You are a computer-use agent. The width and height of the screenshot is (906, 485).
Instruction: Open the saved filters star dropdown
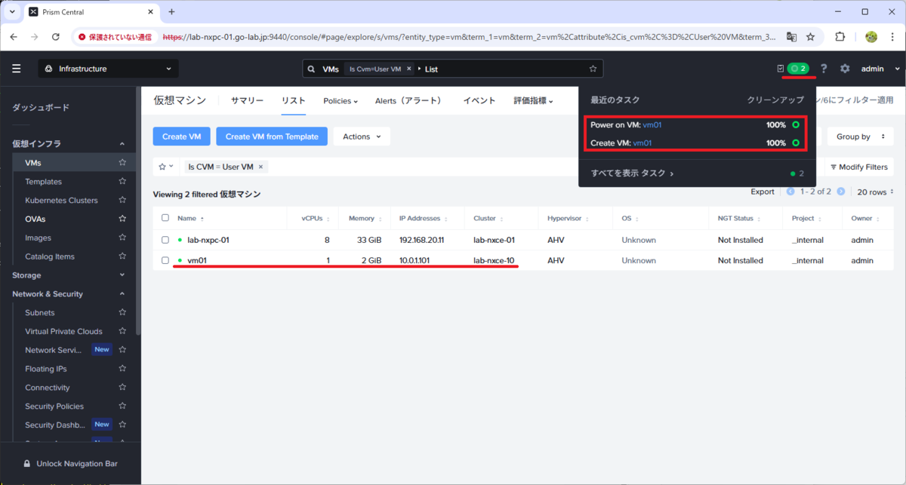(x=165, y=167)
